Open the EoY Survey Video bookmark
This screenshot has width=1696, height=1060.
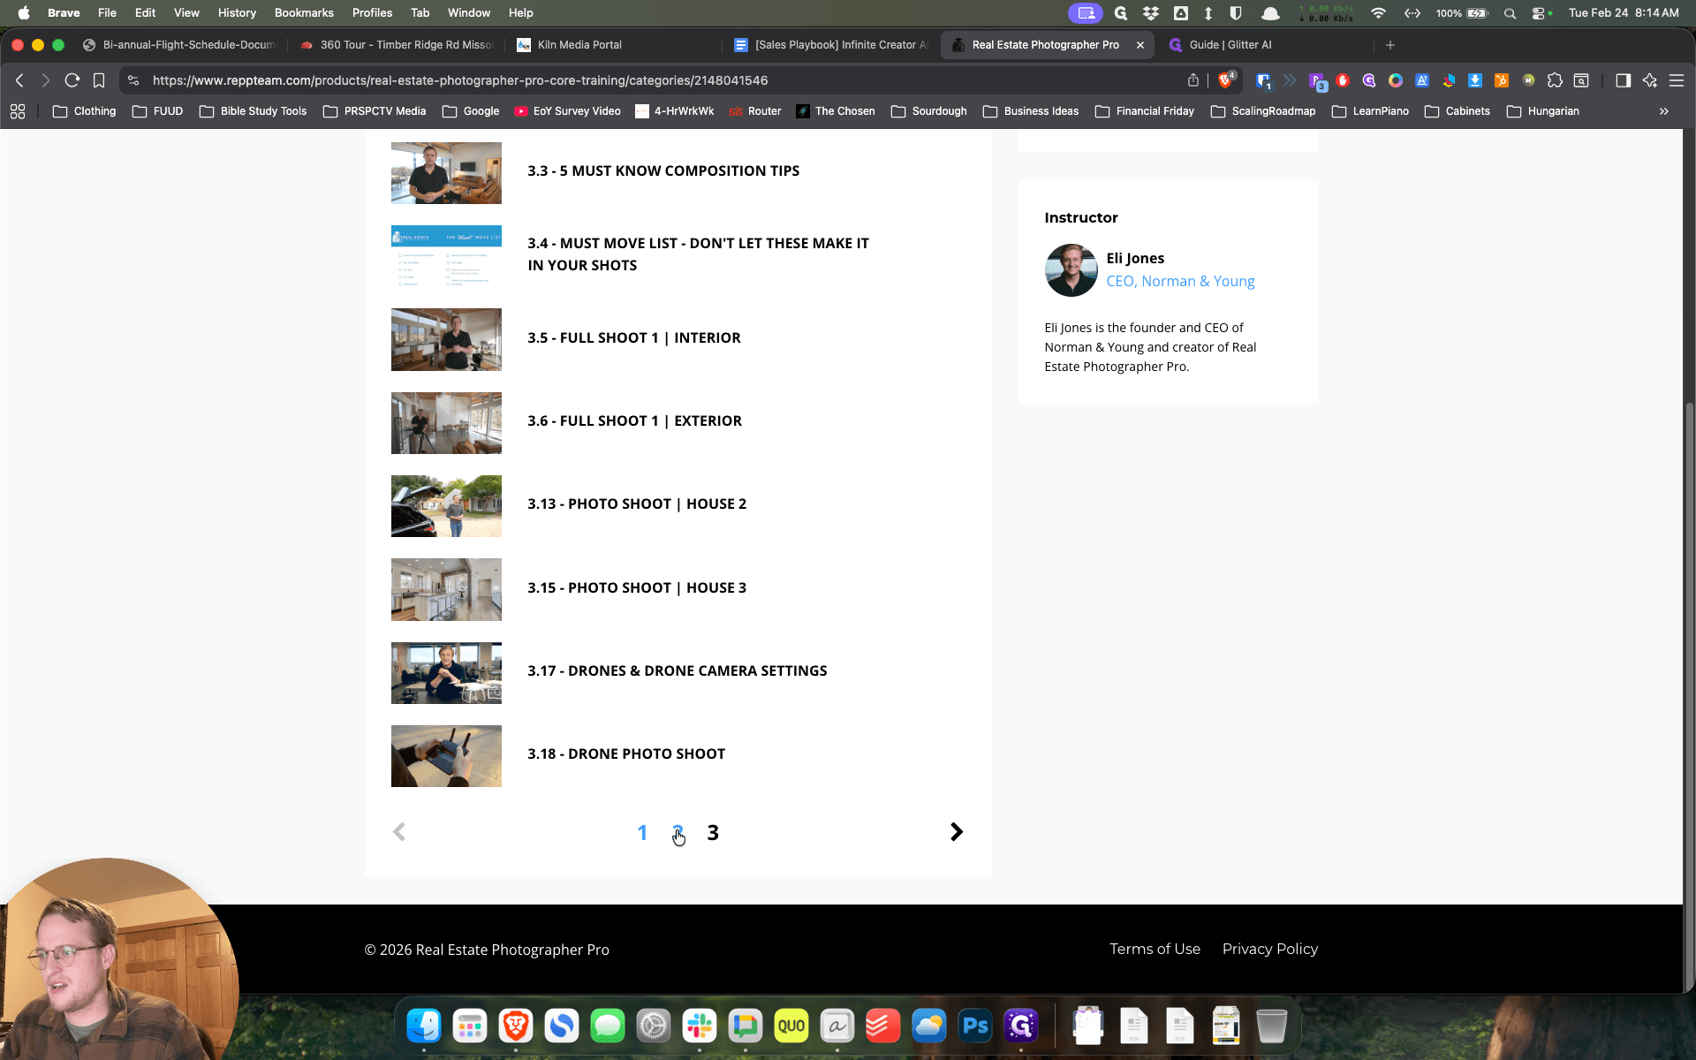(567, 111)
